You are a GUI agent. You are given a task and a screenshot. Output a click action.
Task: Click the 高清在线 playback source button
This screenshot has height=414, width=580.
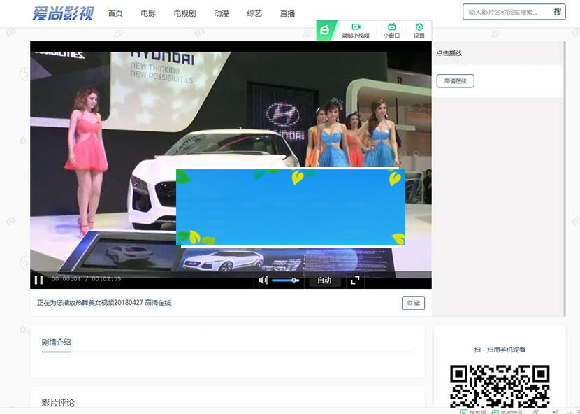pyautogui.click(x=455, y=80)
